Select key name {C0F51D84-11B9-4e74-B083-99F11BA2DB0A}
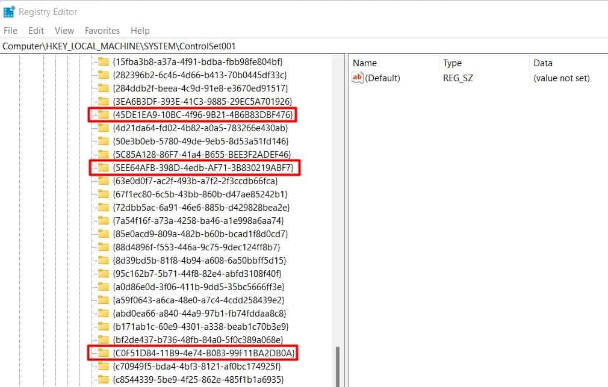The width and height of the screenshot is (608, 387). [203, 353]
